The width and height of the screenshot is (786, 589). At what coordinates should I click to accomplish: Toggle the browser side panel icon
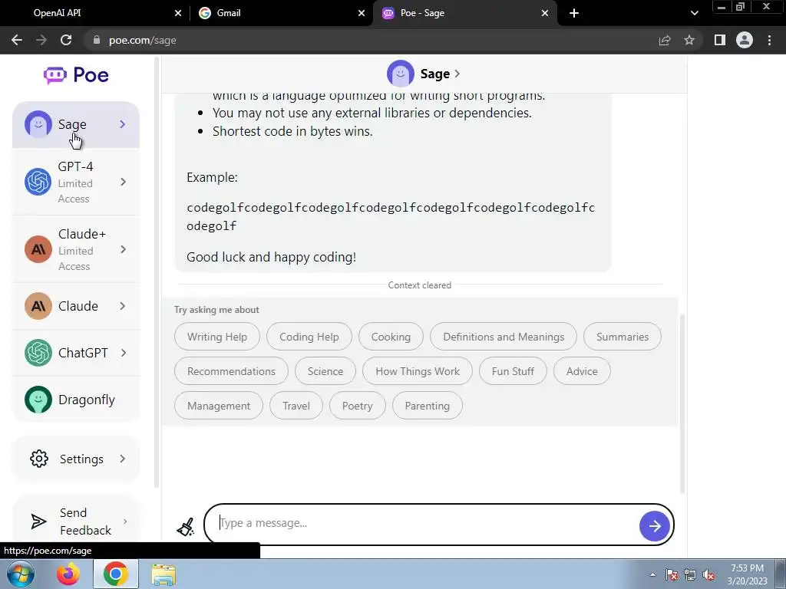pos(720,40)
